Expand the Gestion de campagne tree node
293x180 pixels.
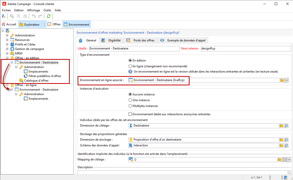(x=7, y=49)
